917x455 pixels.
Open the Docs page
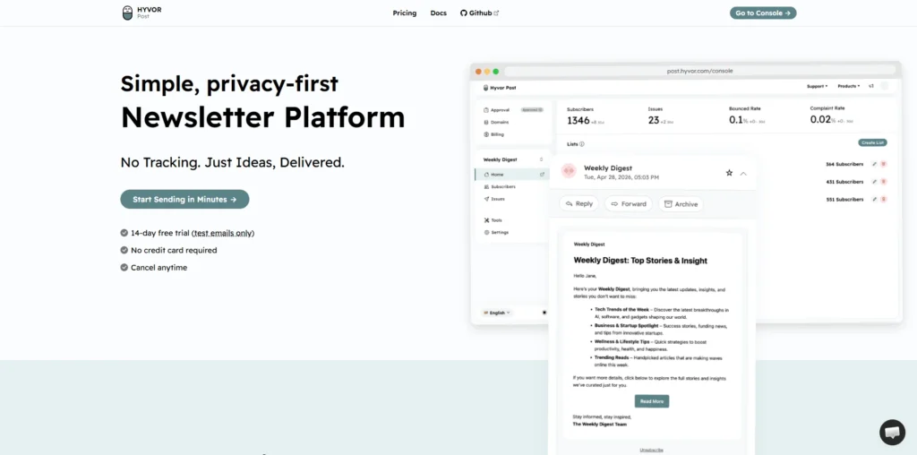(x=439, y=13)
